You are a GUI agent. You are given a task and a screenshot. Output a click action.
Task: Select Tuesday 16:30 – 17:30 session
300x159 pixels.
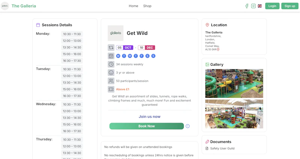tap(72, 96)
